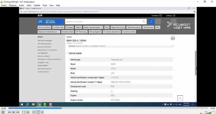Click the search magnifier icon in AIR
Image resolution: width=216 pixels, height=114 pixels.
click(144, 22)
